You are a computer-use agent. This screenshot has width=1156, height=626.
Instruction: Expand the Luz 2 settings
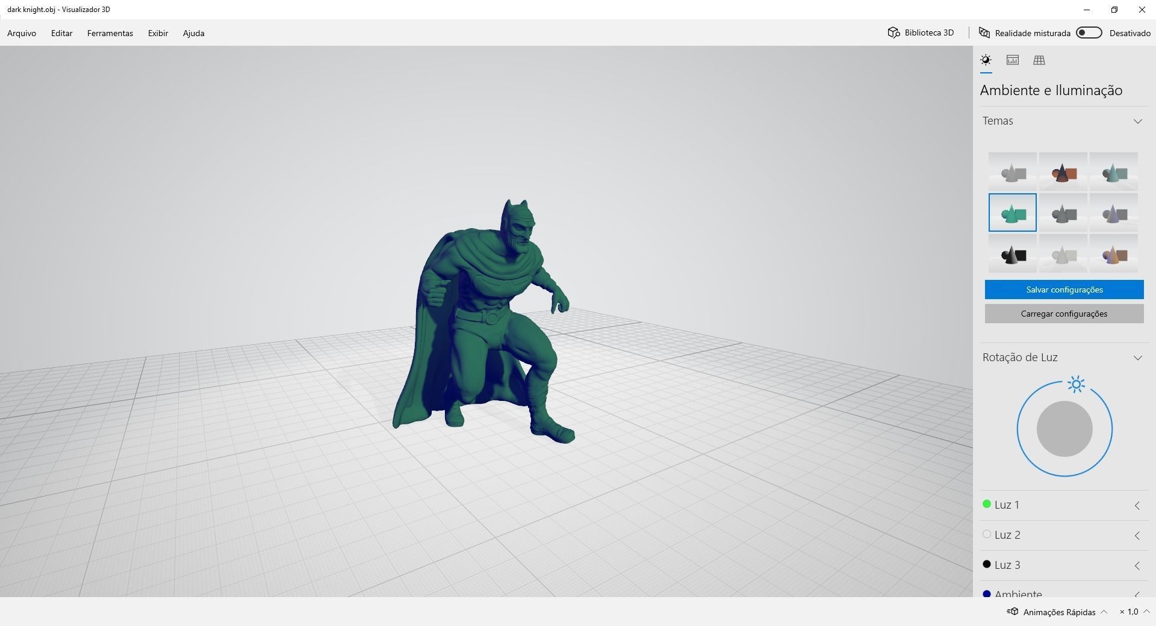coord(1137,536)
